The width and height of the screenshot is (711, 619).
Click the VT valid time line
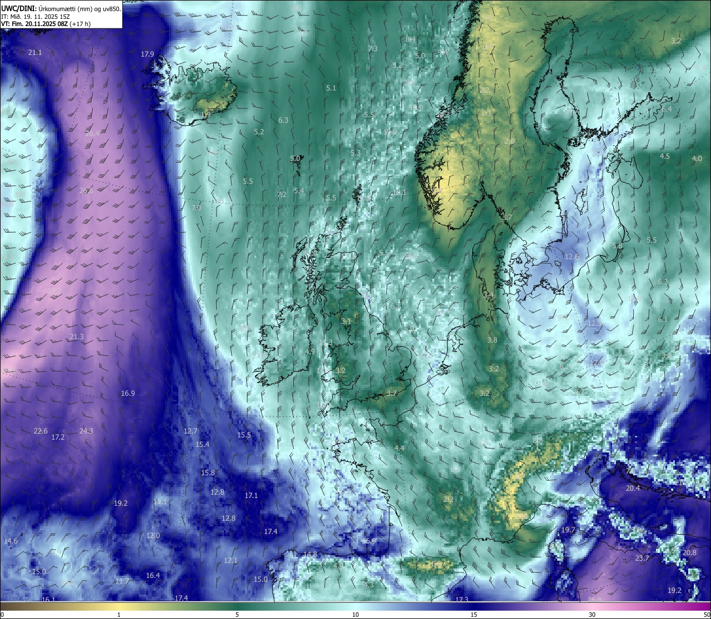point(46,24)
